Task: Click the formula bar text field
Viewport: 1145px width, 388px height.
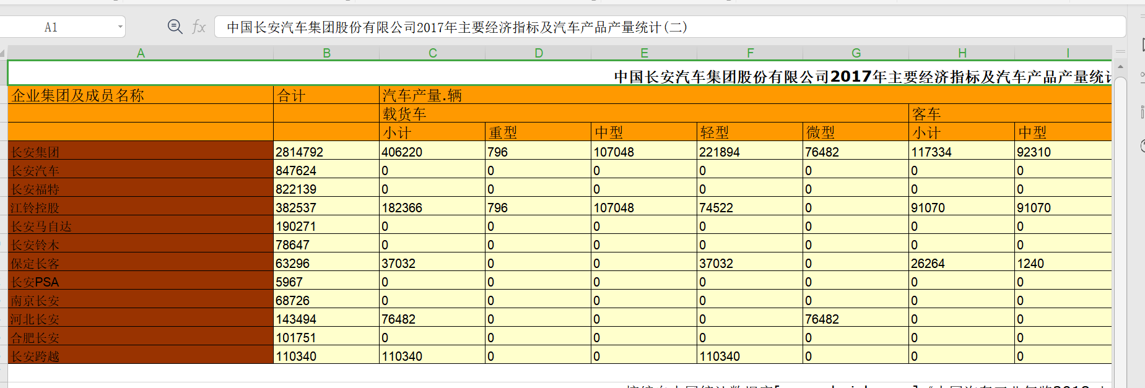Action: 670,27
